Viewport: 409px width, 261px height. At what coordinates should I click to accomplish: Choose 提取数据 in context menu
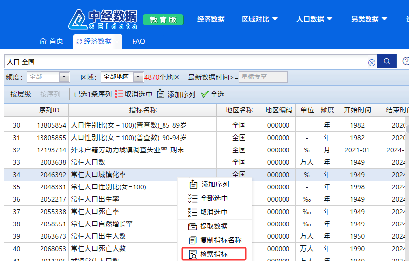pyautogui.click(x=214, y=226)
